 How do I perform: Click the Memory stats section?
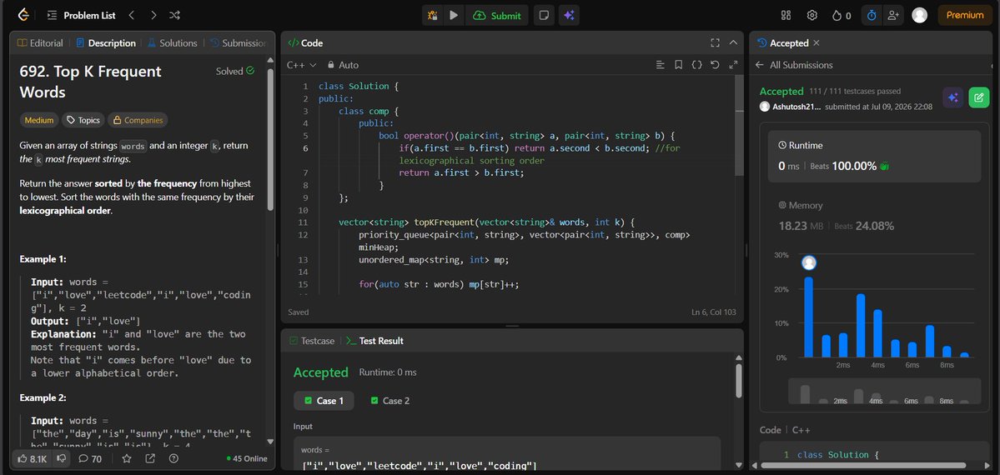874,216
